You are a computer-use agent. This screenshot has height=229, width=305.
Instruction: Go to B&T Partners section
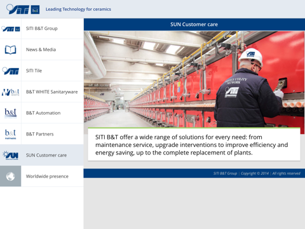(42, 134)
